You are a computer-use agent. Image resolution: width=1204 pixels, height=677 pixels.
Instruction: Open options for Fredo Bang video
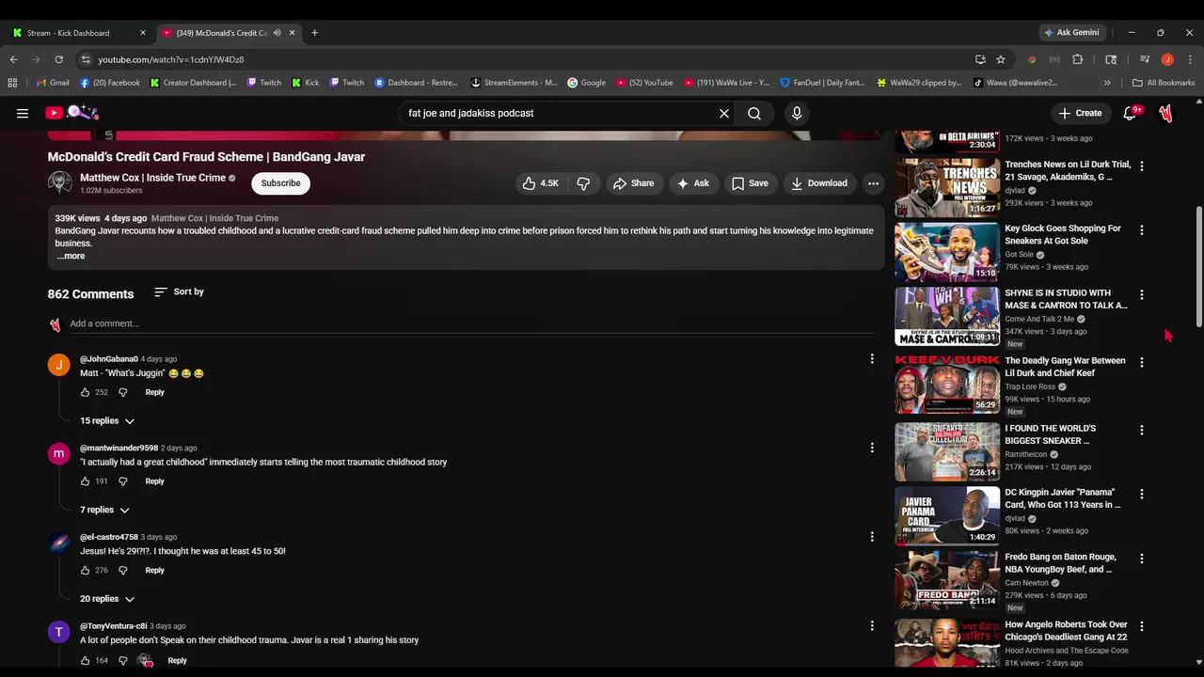click(x=1142, y=559)
